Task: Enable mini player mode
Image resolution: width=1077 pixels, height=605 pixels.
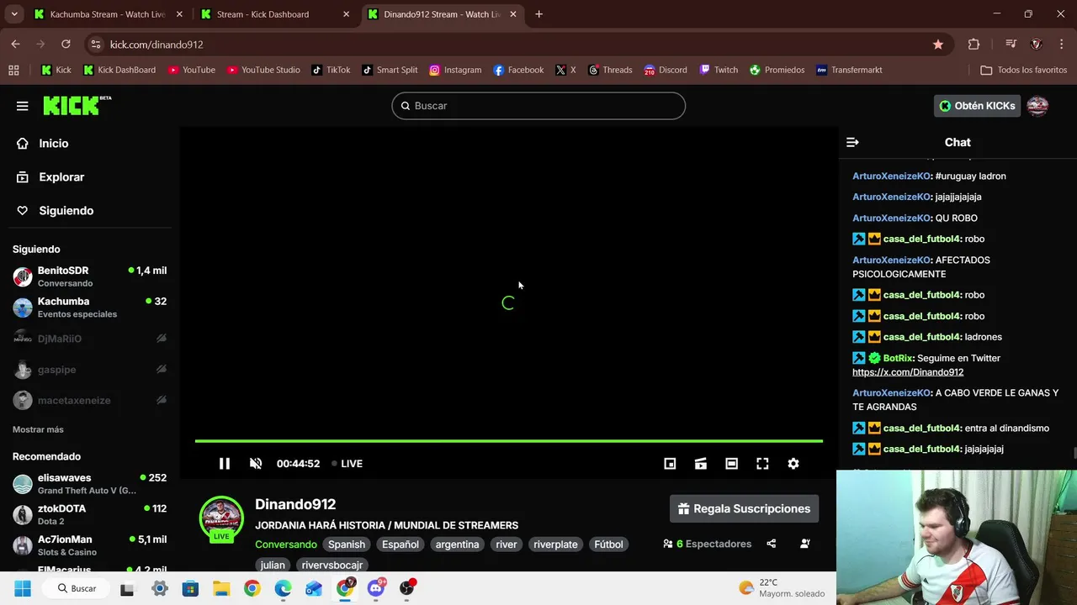Action: [x=670, y=464]
